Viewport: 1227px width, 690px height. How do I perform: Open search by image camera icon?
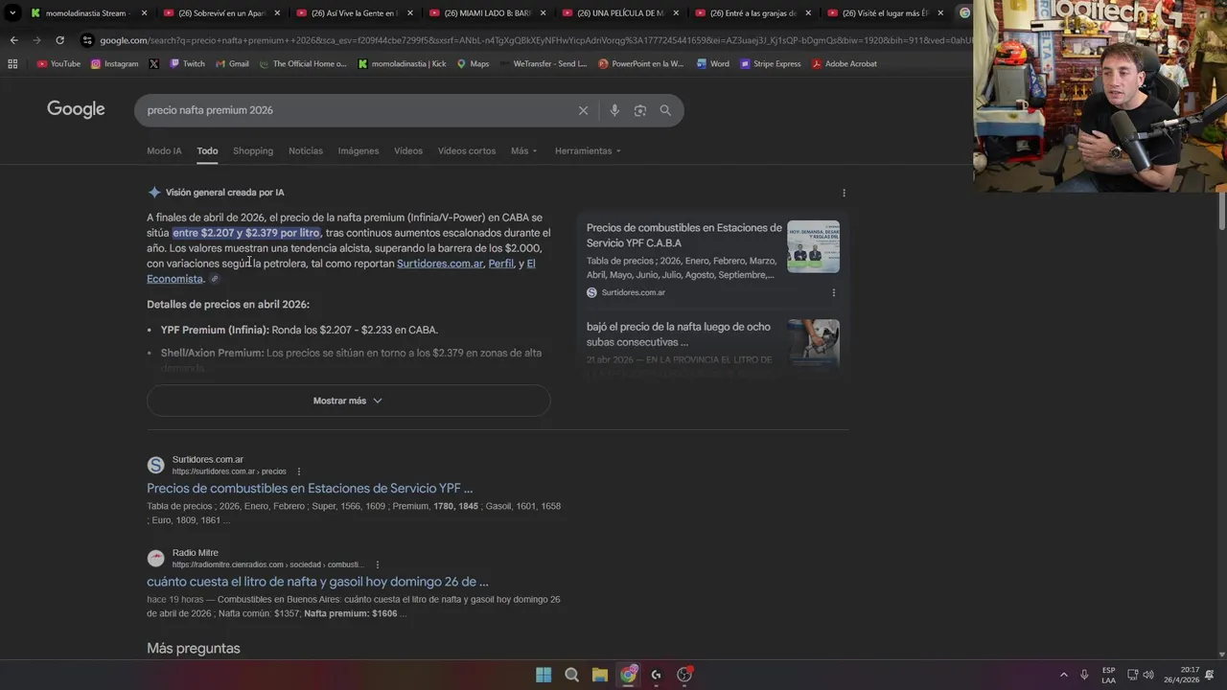(640, 110)
